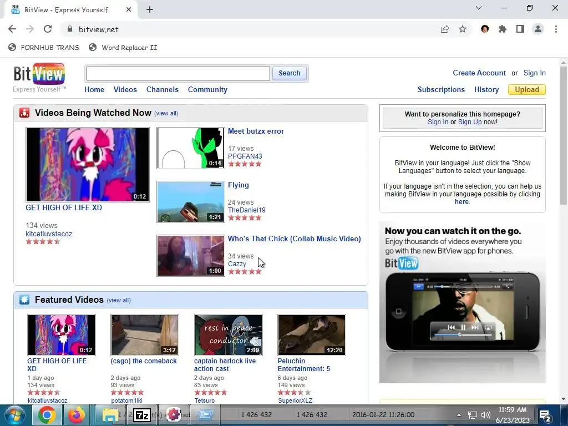Rate Flying video with its star rating
The image size is (568, 426).
245,217
